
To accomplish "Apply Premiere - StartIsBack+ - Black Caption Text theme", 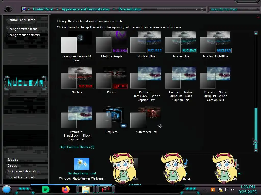I will [x=77, y=124].
